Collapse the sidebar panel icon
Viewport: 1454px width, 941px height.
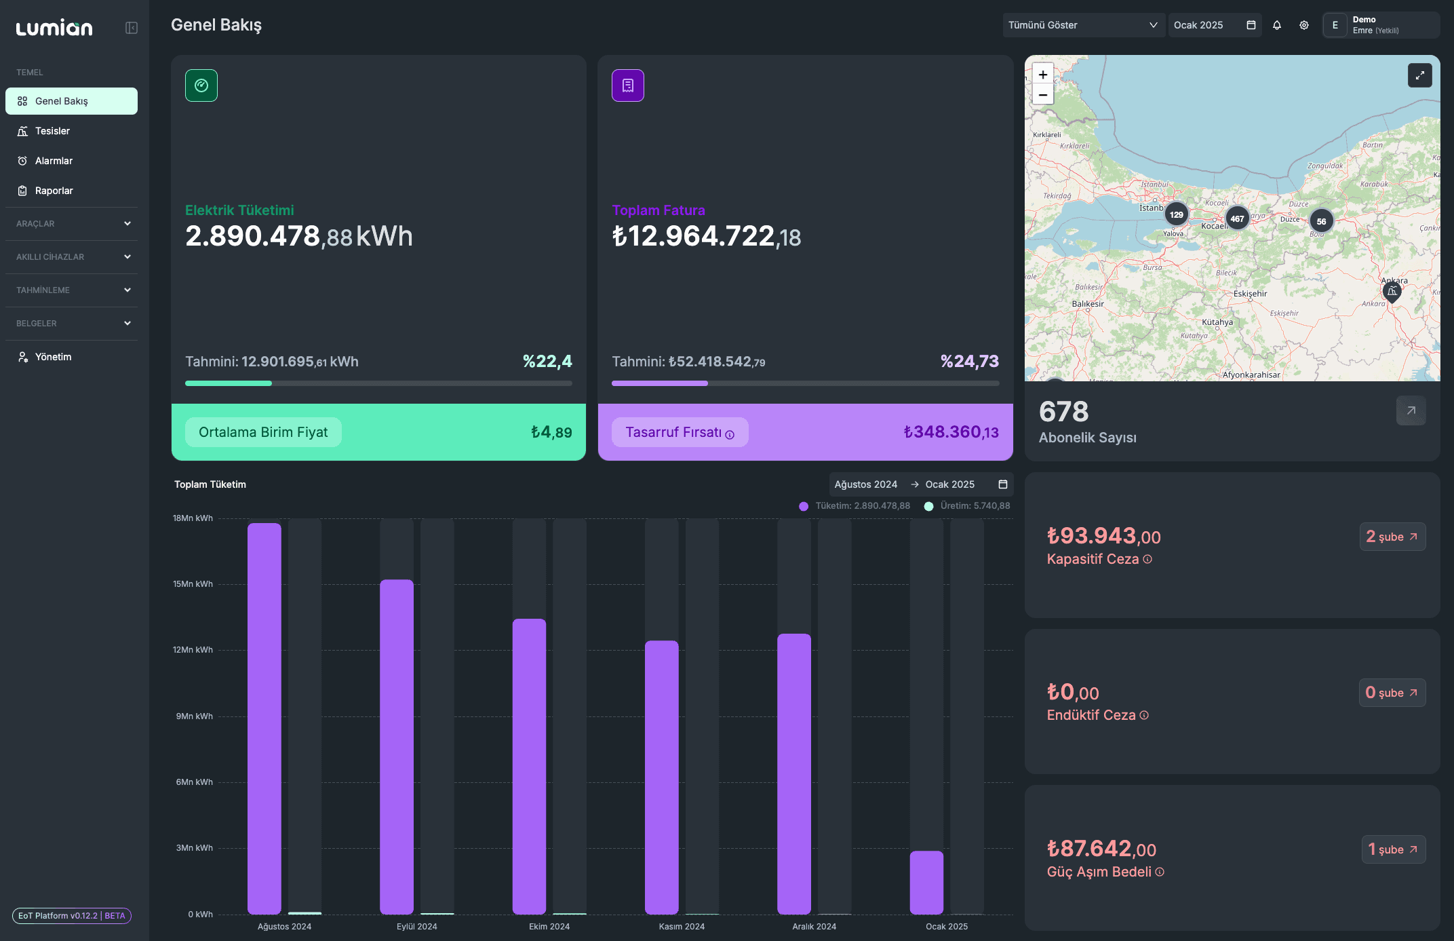(132, 28)
